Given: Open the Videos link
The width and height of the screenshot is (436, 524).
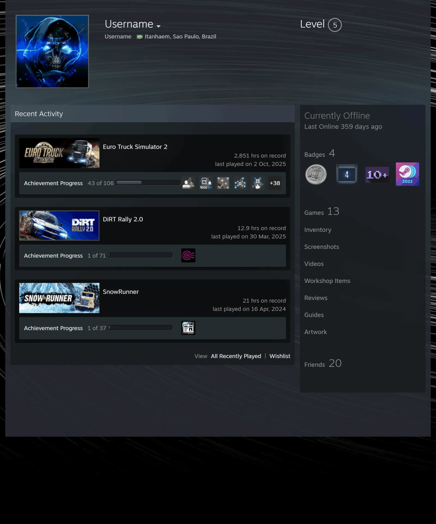Looking at the screenshot, I should (314, 264).
